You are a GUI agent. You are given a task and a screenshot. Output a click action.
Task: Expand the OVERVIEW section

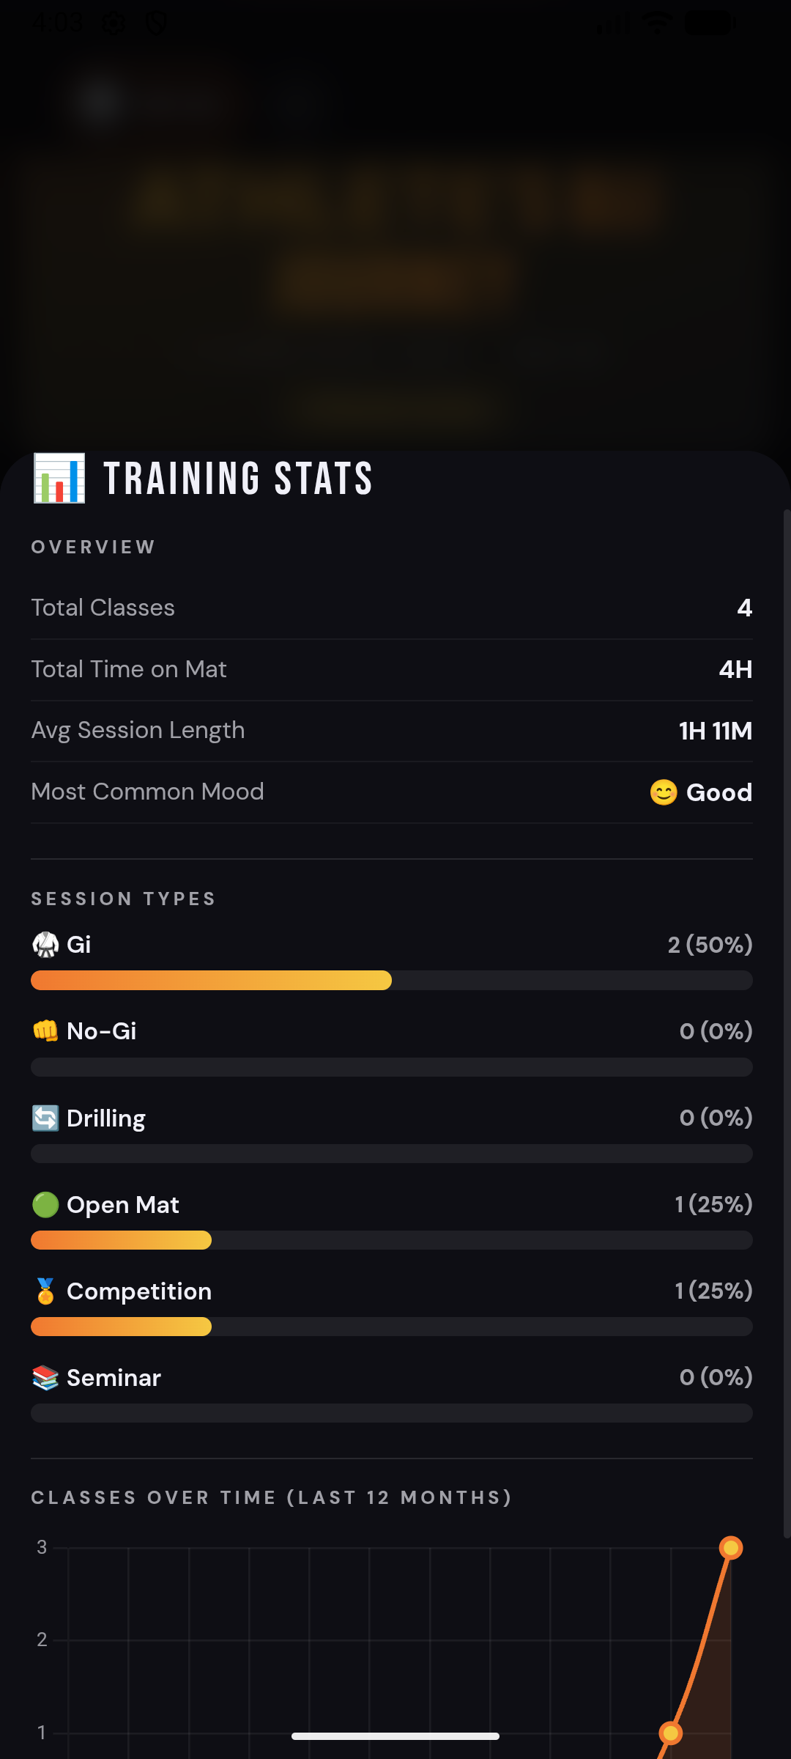tap(93, 547)
